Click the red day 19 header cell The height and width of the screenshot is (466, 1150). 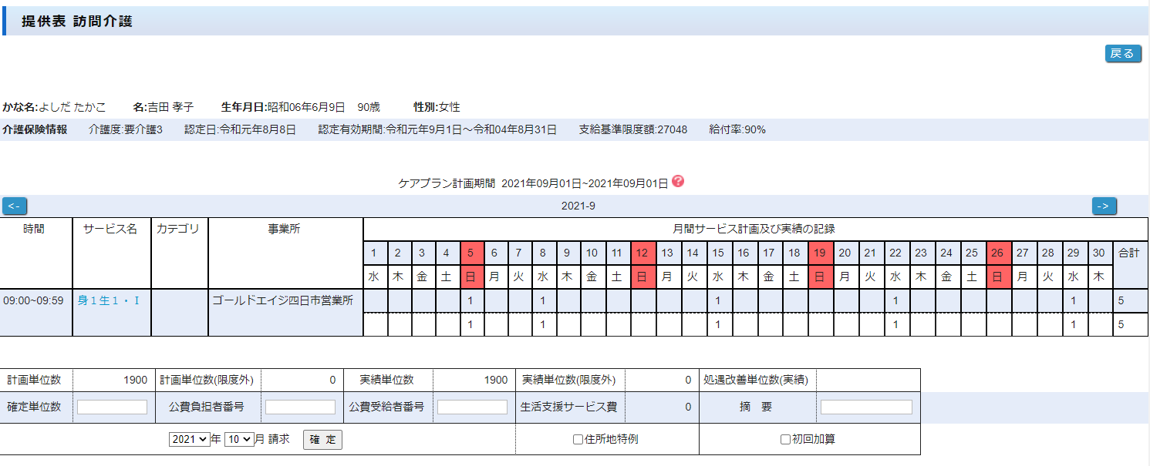click(x=820, y=253)
